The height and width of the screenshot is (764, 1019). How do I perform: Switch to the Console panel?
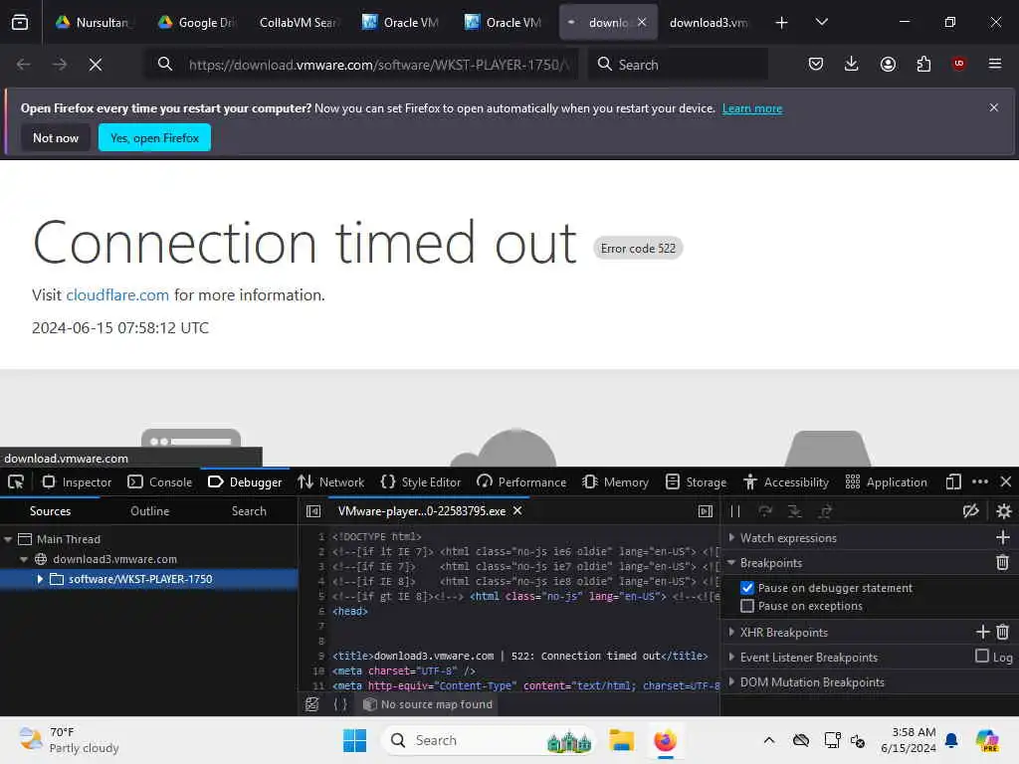pos(160,482)
